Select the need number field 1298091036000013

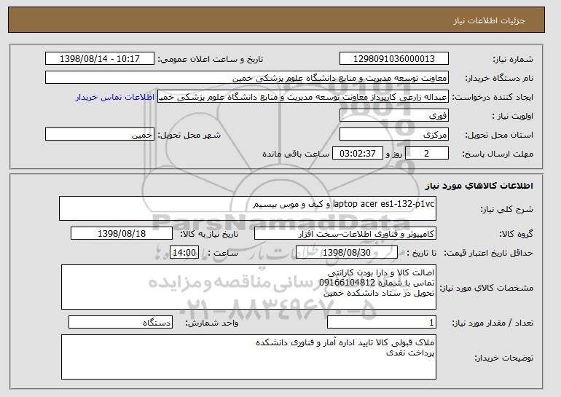(394, 59)
